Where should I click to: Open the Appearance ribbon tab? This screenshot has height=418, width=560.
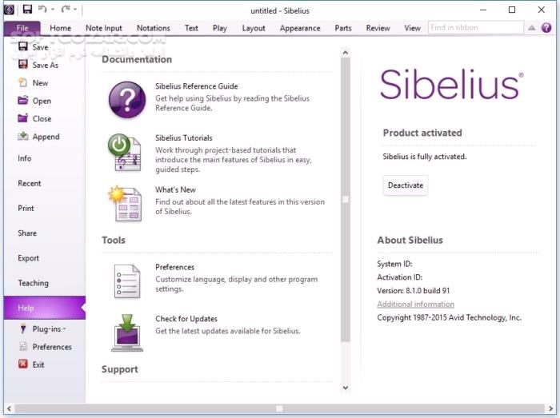(300, 28)
